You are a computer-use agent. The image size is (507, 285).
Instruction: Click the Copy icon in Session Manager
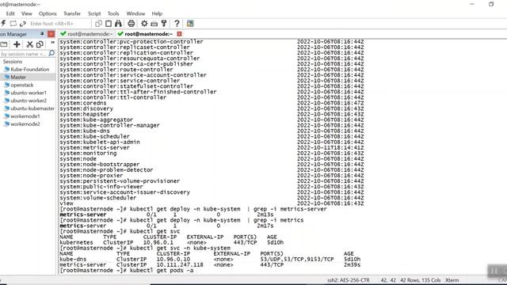tap(40, 44)
